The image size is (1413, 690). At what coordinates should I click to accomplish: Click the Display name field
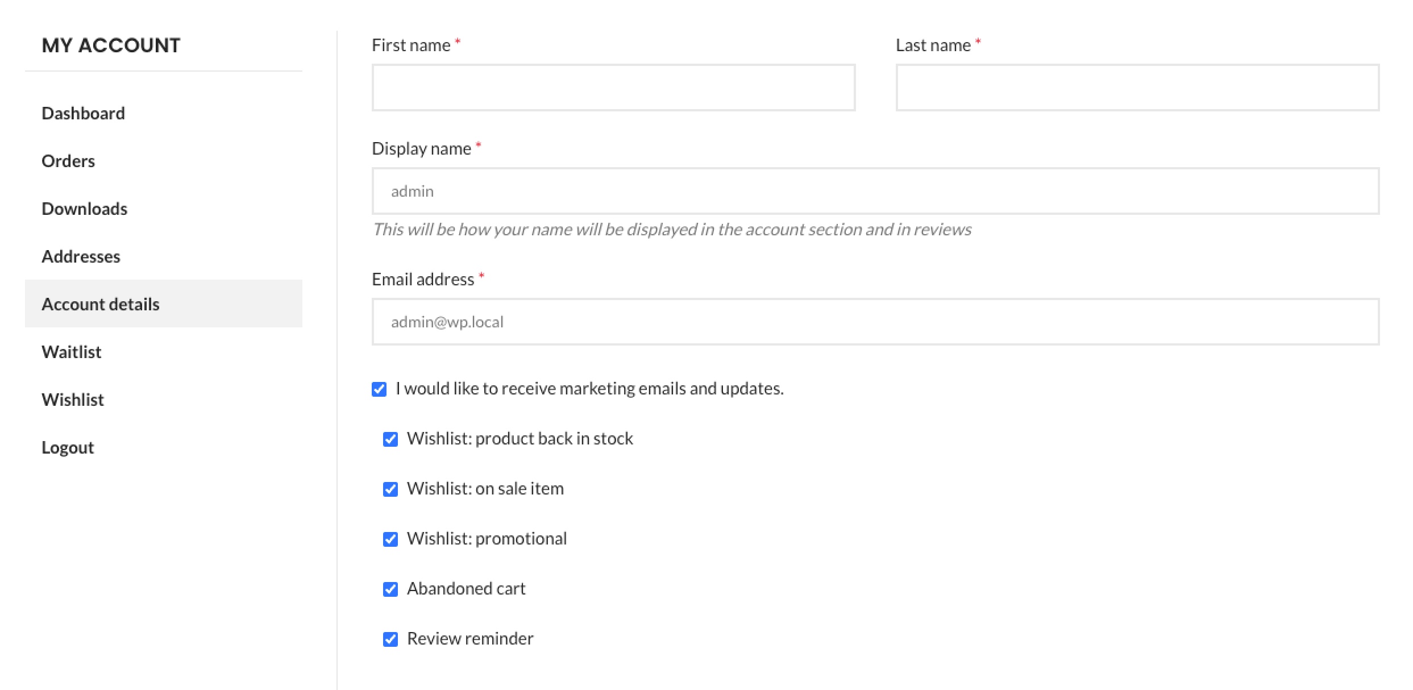point(875,191)
